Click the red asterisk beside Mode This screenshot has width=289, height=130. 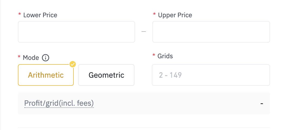point(19,57)
